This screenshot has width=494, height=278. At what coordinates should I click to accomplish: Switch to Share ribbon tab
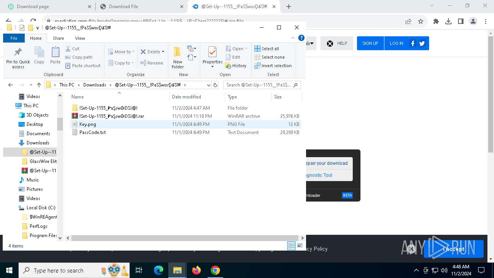coord(58,38)
